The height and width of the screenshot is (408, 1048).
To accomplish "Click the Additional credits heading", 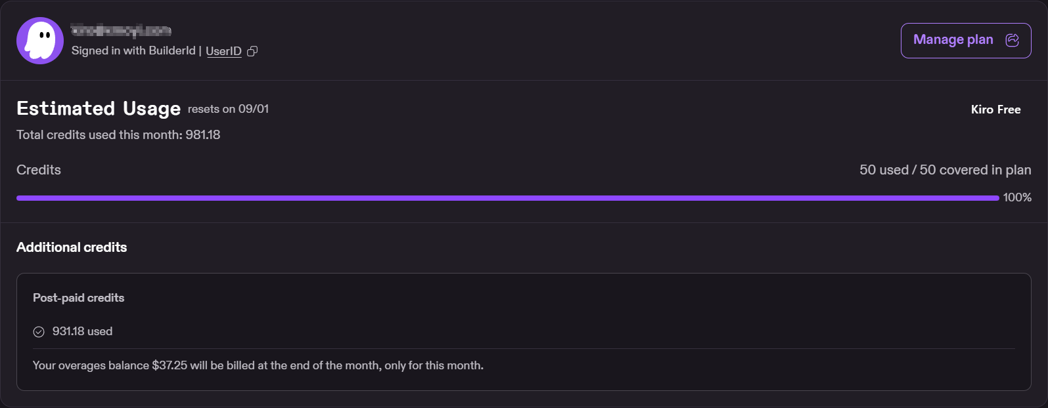I will [x=72, y=247].
